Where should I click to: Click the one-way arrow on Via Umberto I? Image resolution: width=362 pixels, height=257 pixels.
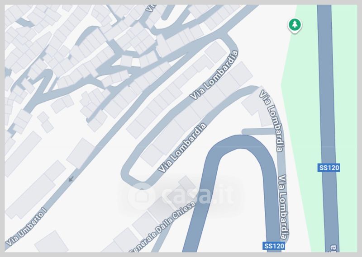point(71,178)
